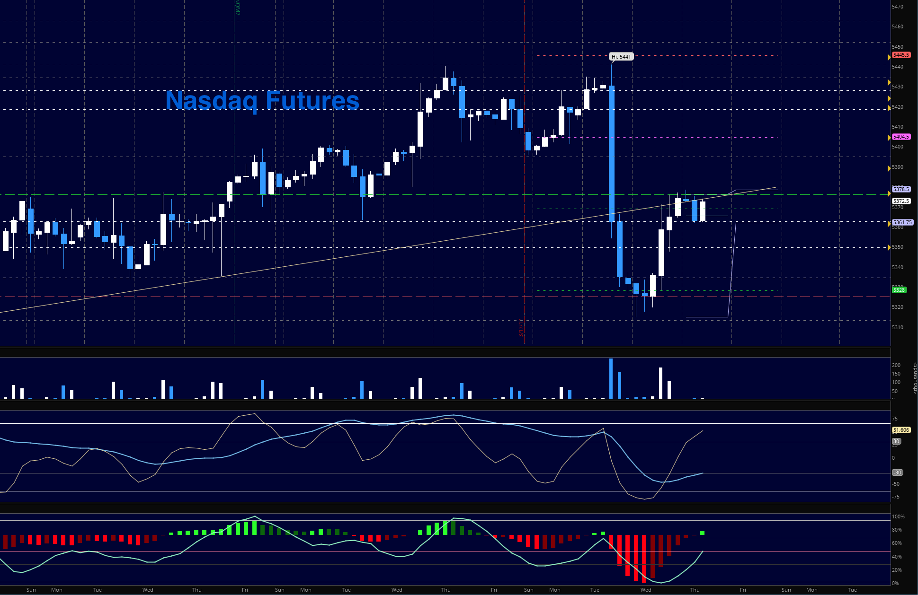Click the gray -30 oscillator level tag
The height and width of the screenshot is (595, 918).
(897, 472)
